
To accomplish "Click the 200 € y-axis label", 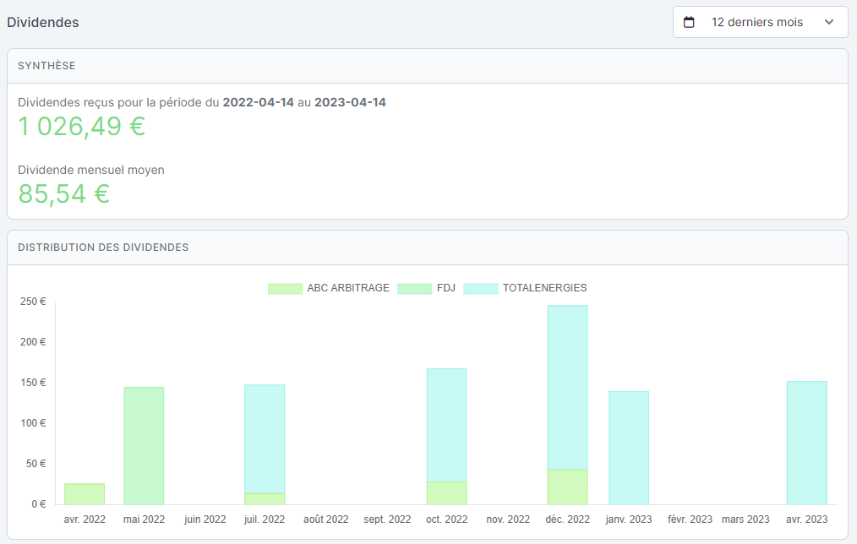I will pyautogui.click(x=33, y=342).
